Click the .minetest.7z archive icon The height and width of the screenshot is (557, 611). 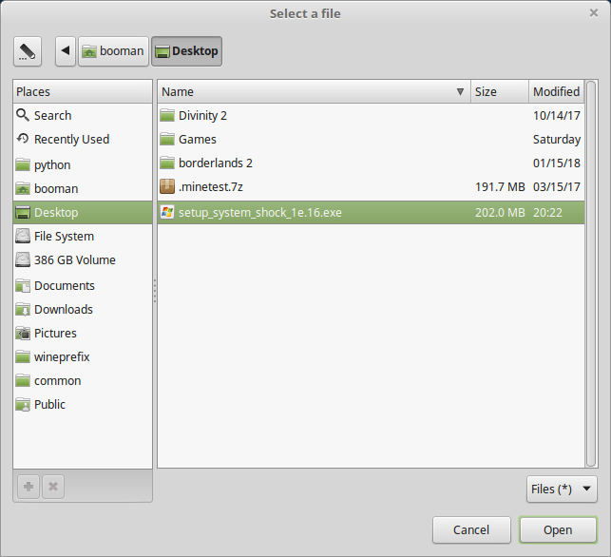[167, 186]
